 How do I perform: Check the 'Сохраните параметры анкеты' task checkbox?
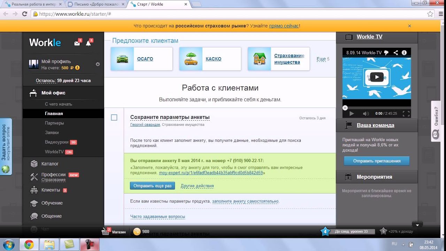[114, 117]
